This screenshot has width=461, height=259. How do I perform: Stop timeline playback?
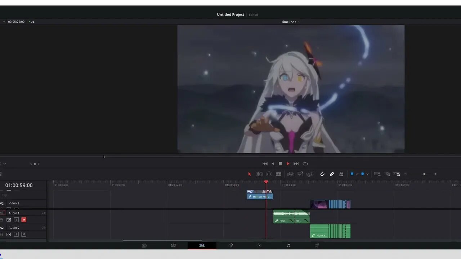click(x=281, y=164)
